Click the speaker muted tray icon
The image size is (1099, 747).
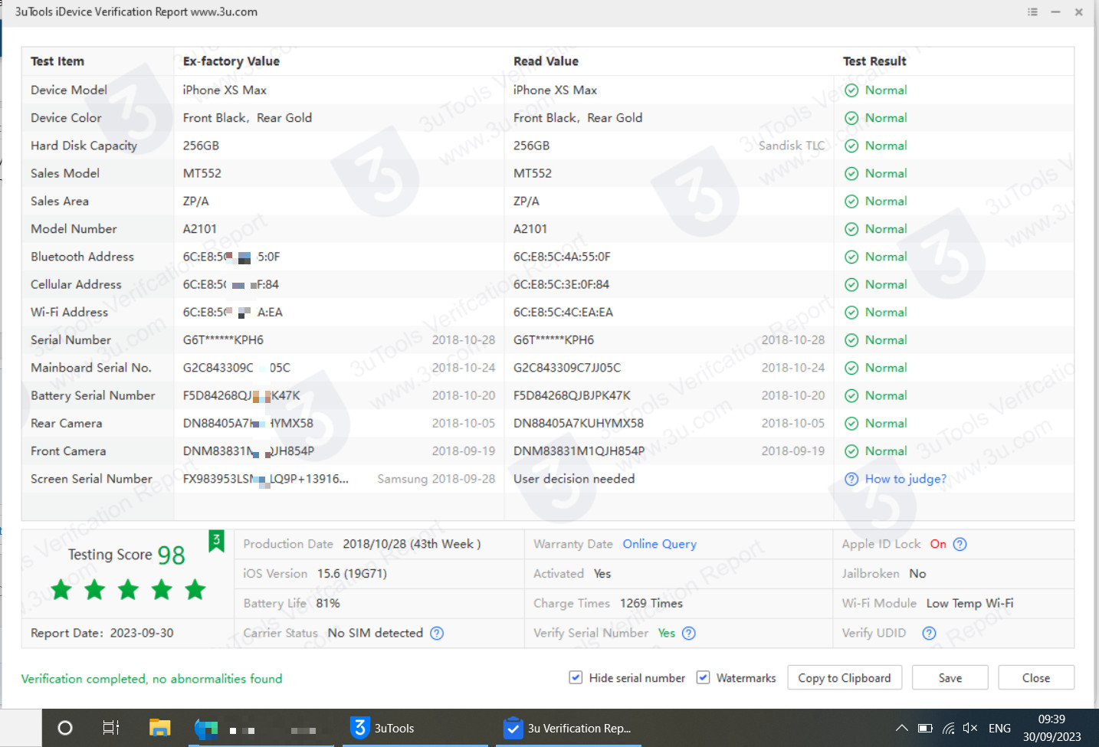[x=969, y=728]
